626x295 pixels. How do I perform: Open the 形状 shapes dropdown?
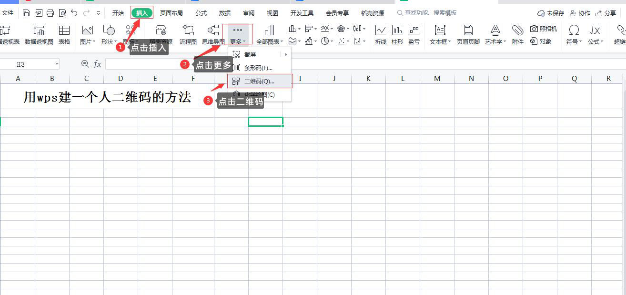tap(109, 35)
